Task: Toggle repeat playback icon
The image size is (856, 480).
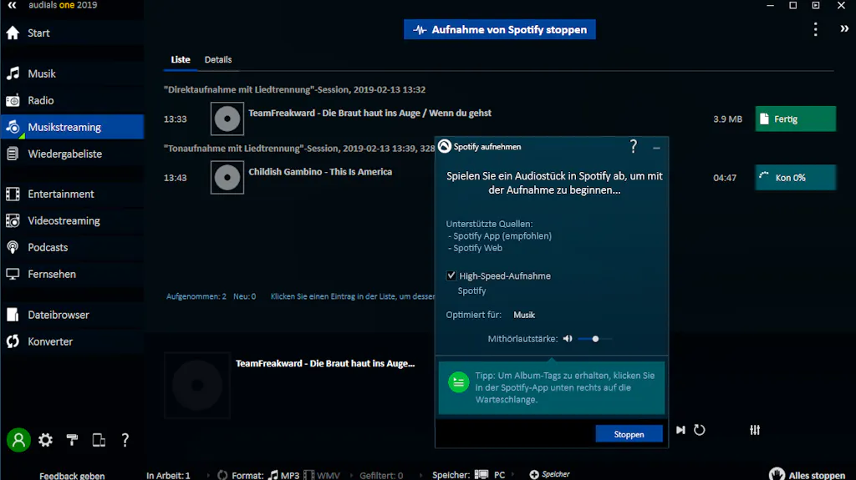Action: pos(700,430)
